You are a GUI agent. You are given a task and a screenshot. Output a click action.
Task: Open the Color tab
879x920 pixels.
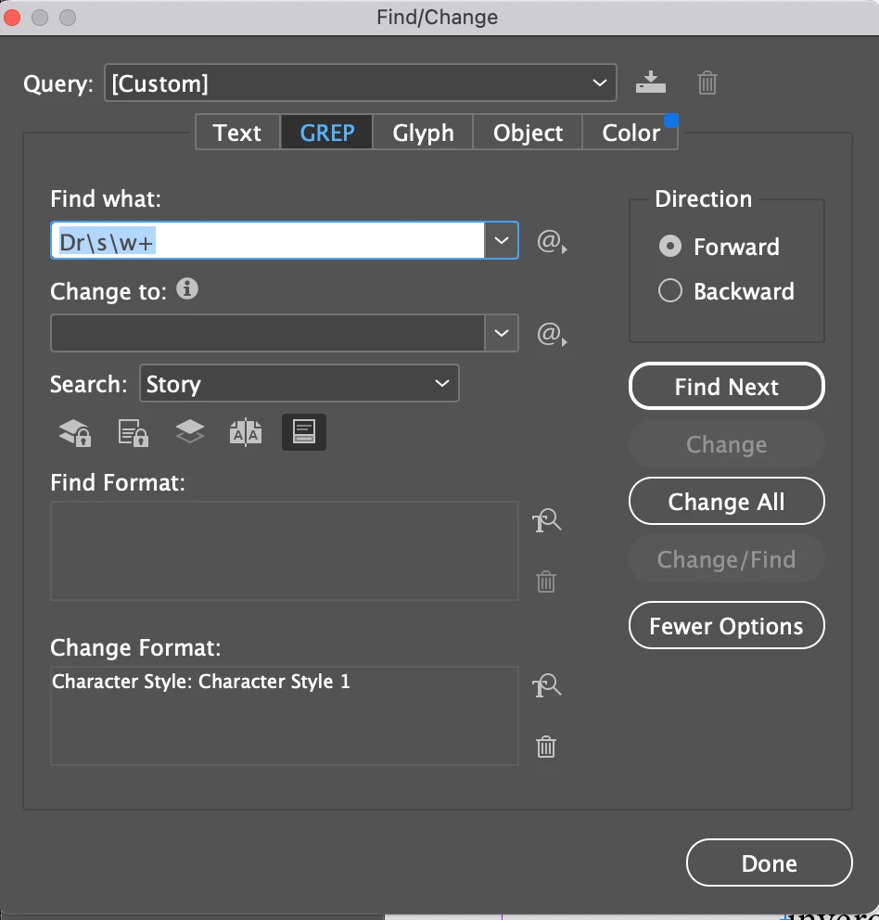tap(631, 133)
